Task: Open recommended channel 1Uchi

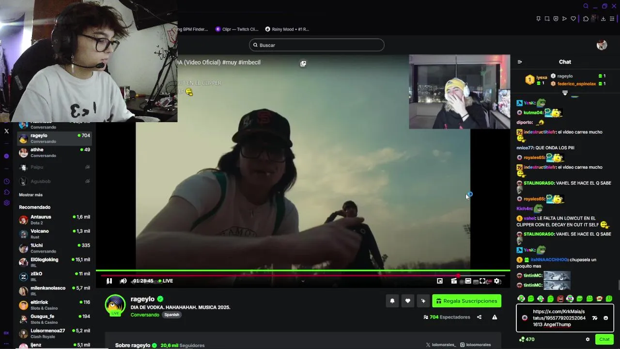Action: 54,248
